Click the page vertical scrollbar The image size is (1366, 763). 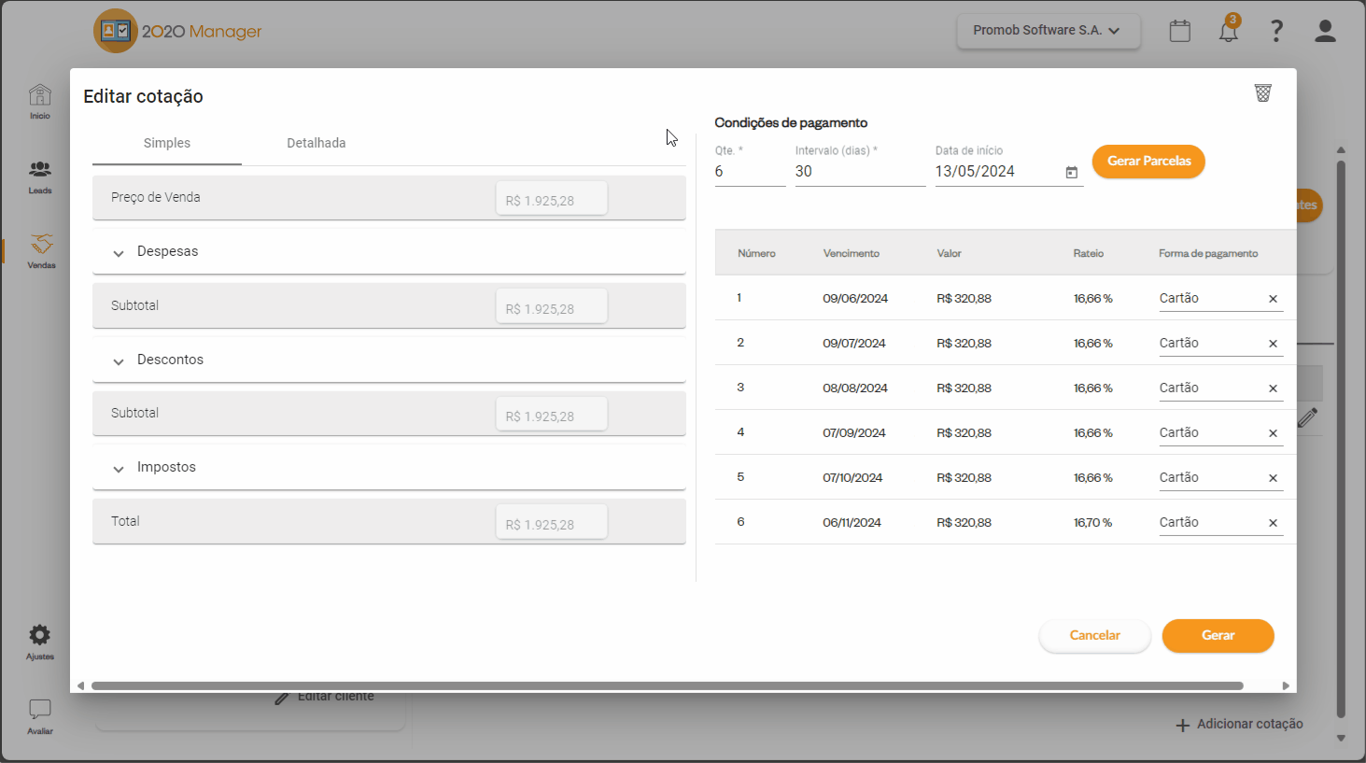click(1341, 439)
